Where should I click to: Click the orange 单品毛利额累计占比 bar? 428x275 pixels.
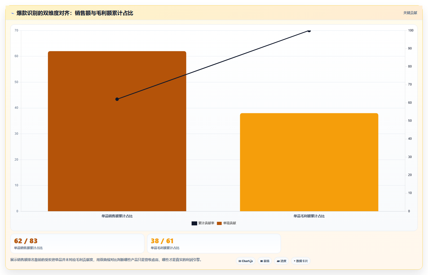pyautogui.click(x=309, y=162)
